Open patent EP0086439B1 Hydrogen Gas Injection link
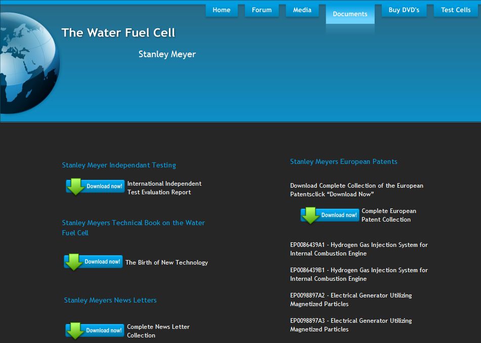This screenshot has height=343, width=481. [x=359, y=274]
